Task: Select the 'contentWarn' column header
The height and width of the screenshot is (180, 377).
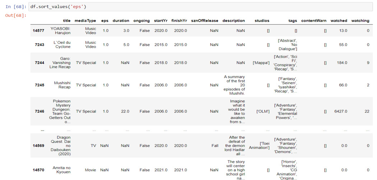Action: tap(313, 21)
